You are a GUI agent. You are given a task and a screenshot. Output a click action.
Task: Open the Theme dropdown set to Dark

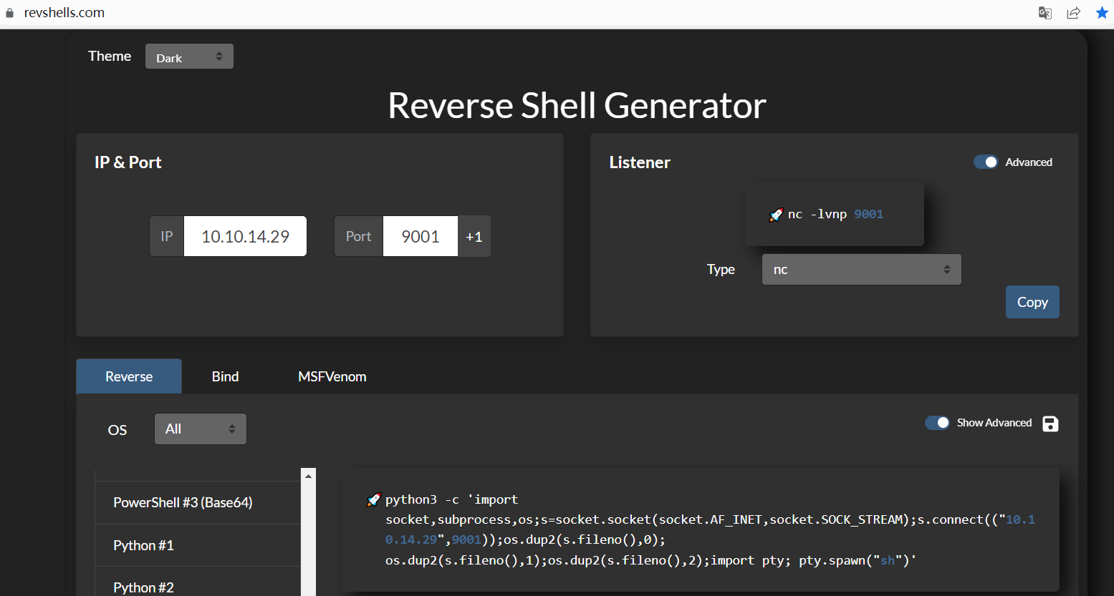[189, 57]
